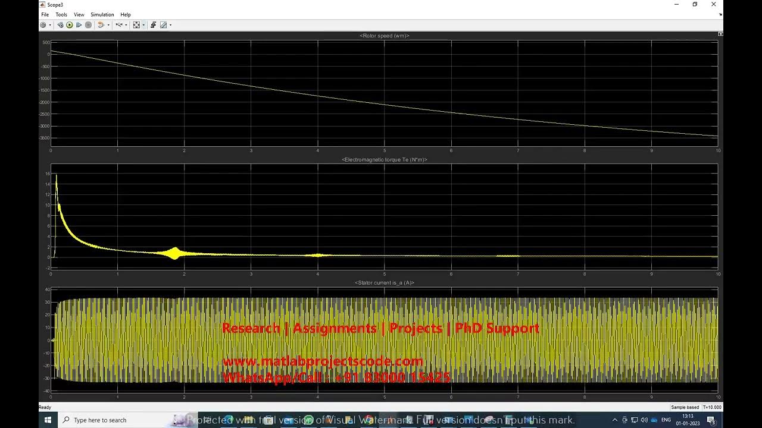Screen dimensions: 762x428
Task: Click Rotor speed (wm) plot title
Action: coord(385,36)
